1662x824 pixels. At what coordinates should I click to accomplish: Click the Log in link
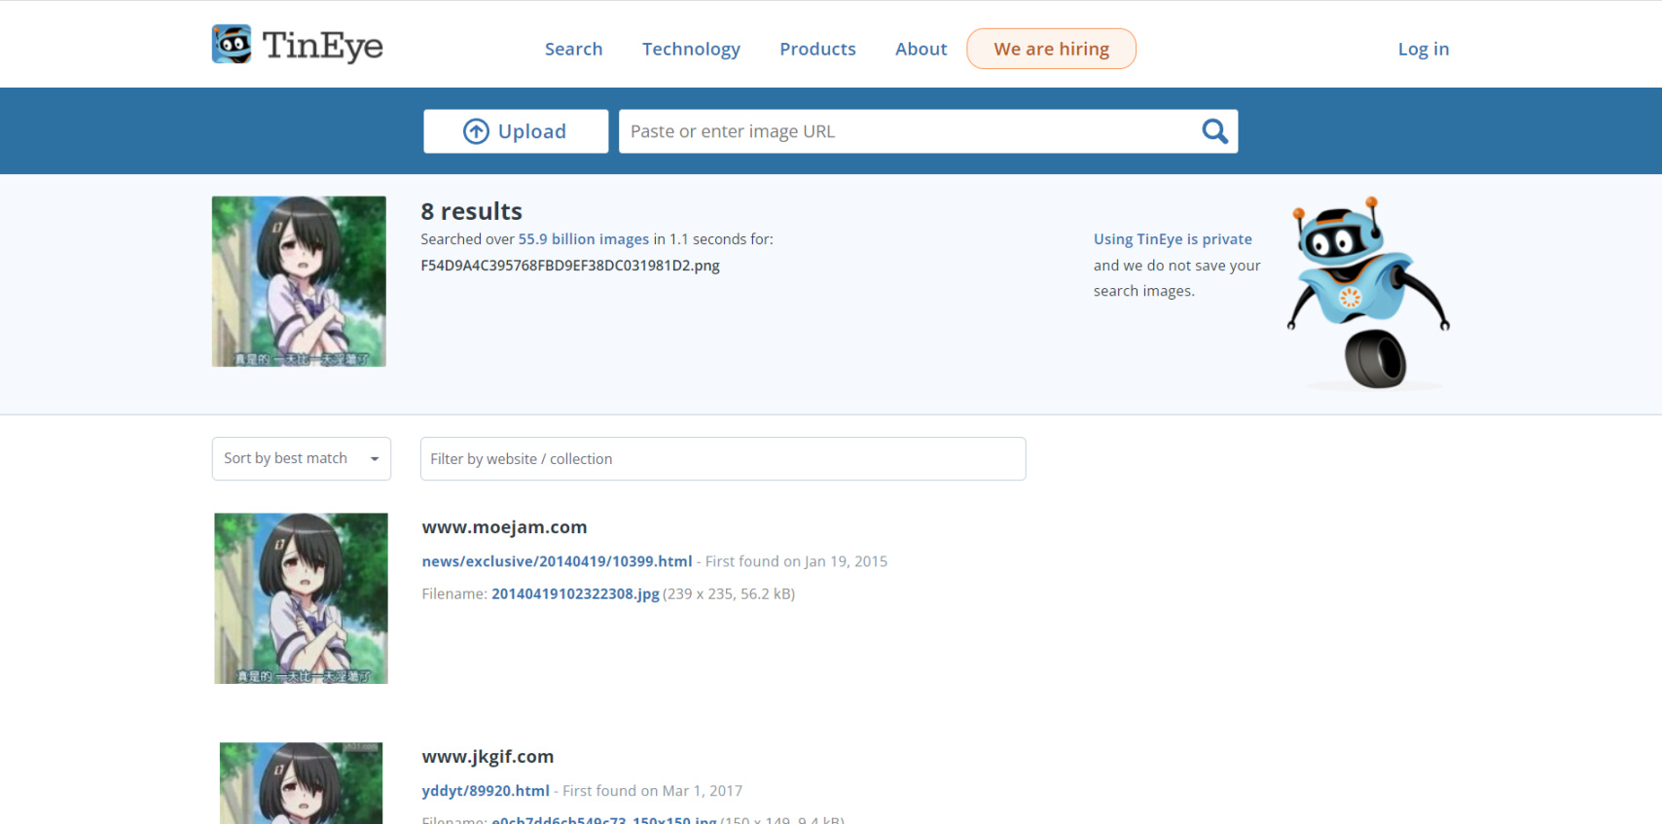coord(1424,49)
